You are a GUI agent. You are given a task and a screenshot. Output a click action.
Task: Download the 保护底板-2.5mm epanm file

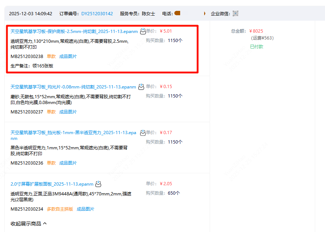pos(142,31)
